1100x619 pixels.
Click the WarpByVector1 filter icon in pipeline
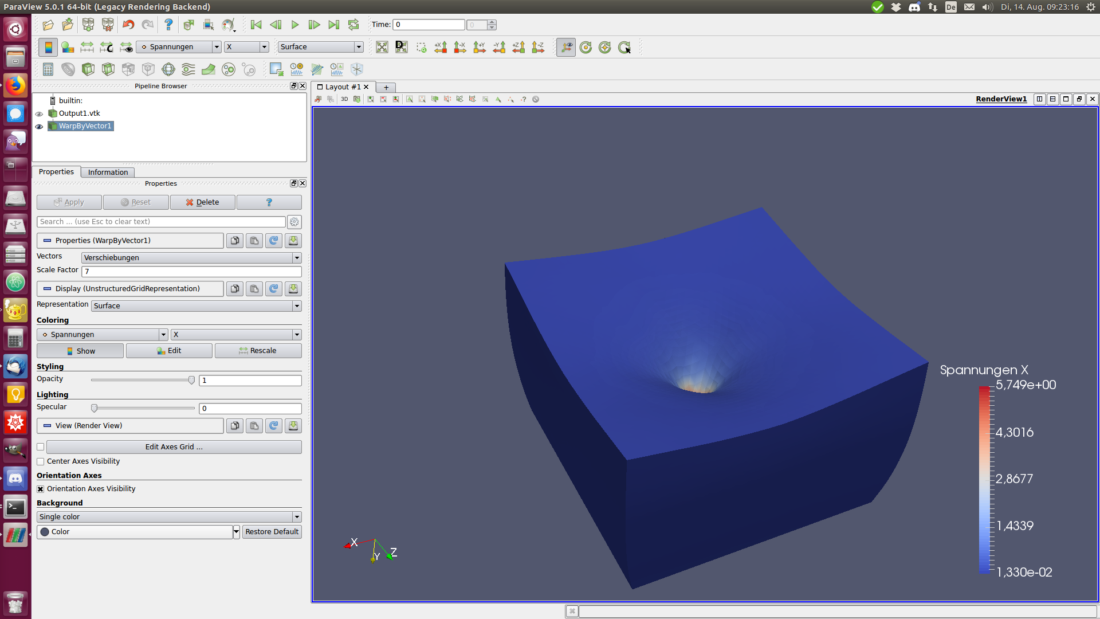point(54,126)
